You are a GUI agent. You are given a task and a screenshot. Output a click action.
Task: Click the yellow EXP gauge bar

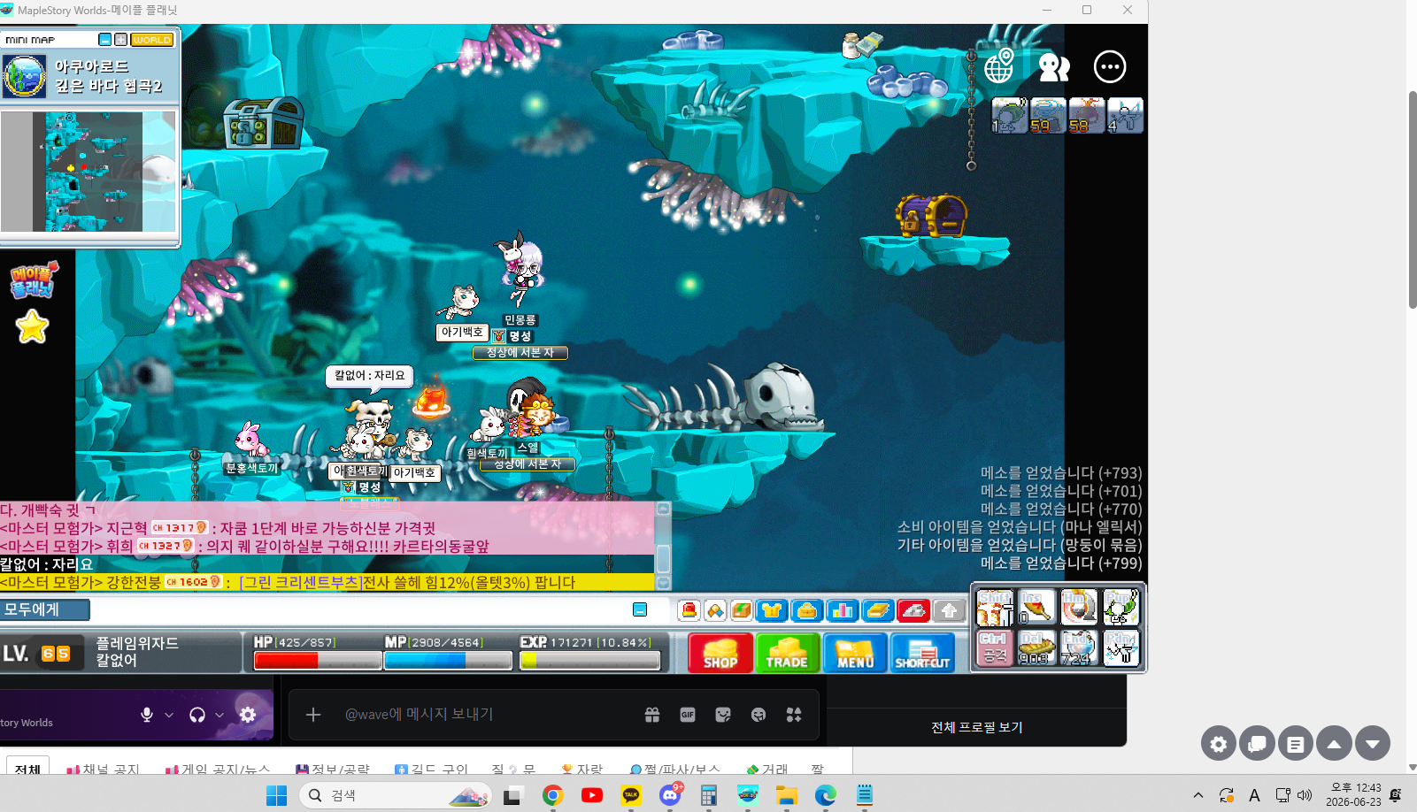tap(590, 660)
